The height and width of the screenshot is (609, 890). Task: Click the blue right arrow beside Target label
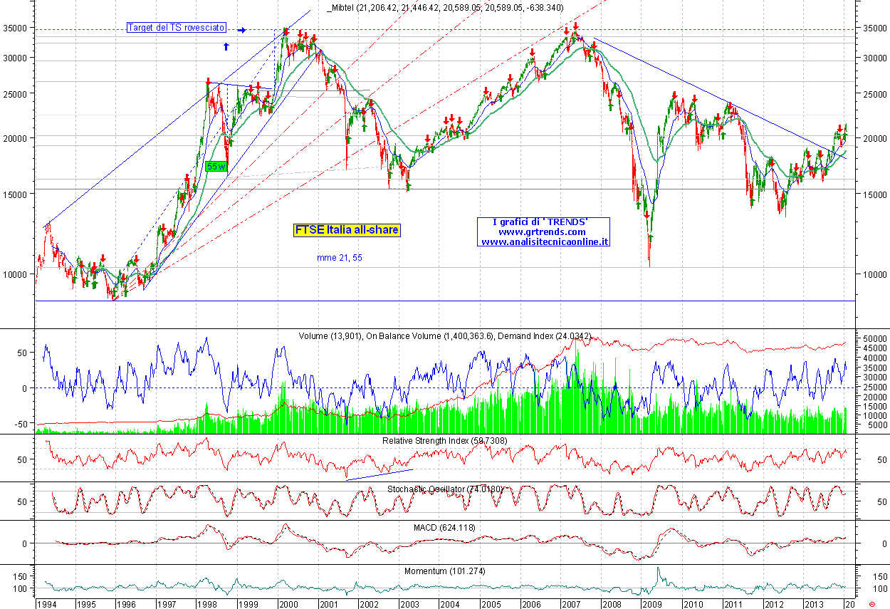pos(242,30)
